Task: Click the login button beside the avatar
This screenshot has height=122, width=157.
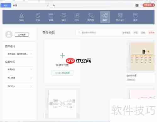Action: [22, 34]
